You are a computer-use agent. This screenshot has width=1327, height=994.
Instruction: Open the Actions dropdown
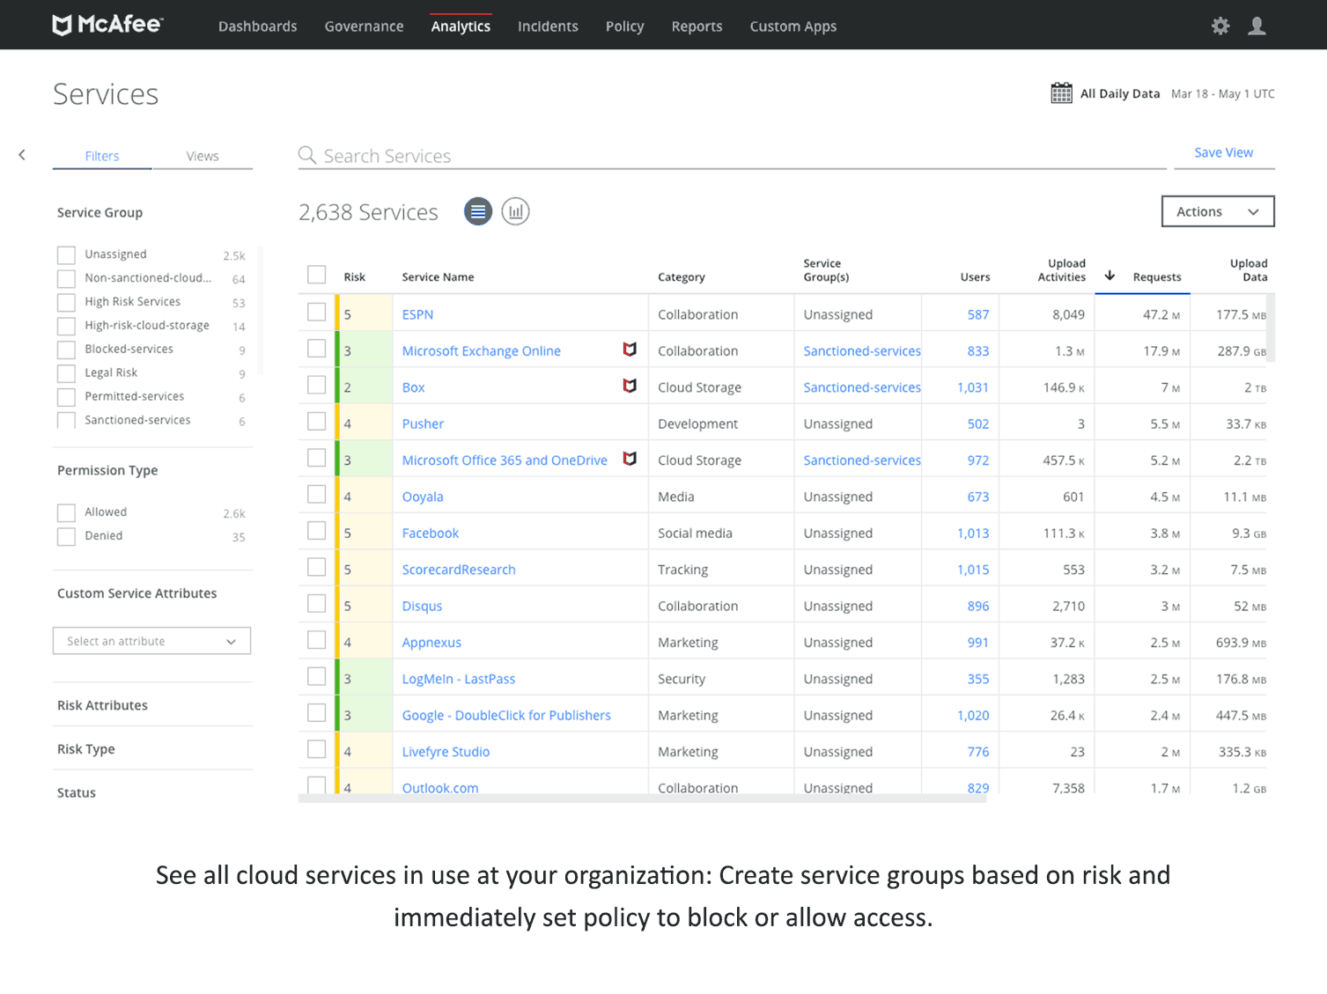(1218, 211)
